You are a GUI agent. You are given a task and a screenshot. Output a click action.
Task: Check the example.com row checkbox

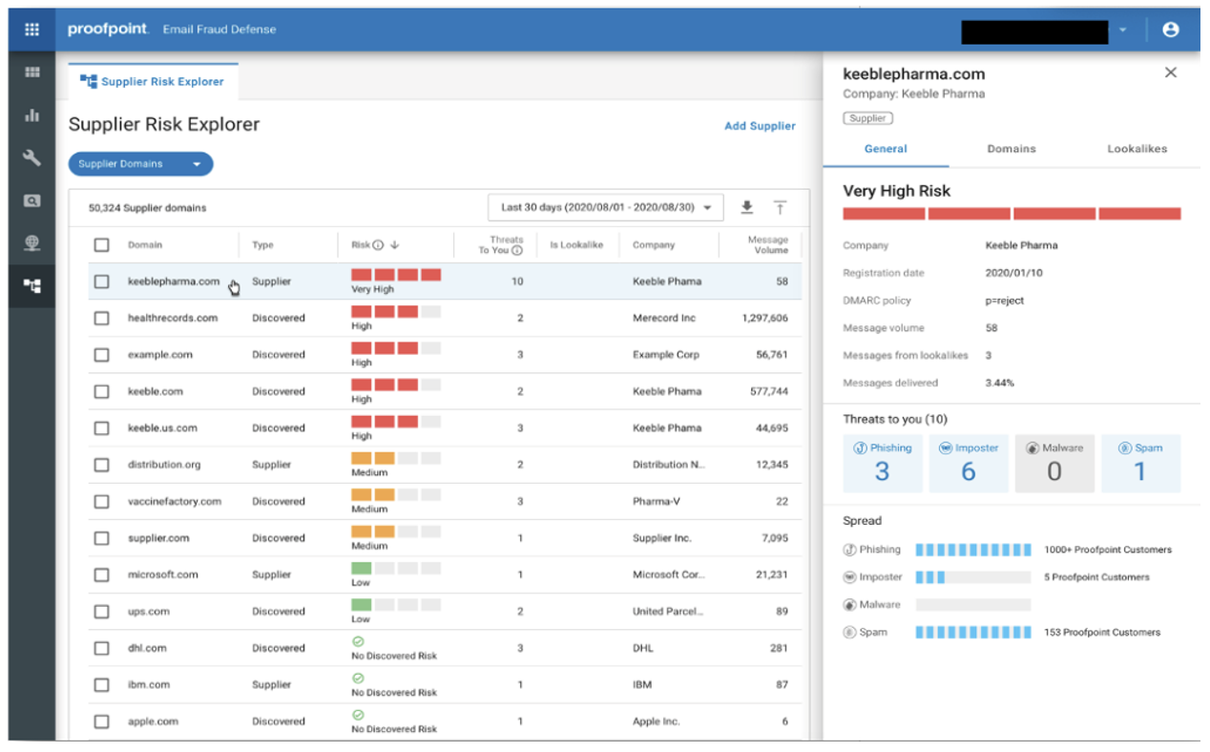(101, 355)
